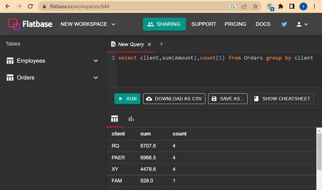Viewport: 322px width, 190px height.
Task: Bookmark this page with star icon
Action: point(255,7)
